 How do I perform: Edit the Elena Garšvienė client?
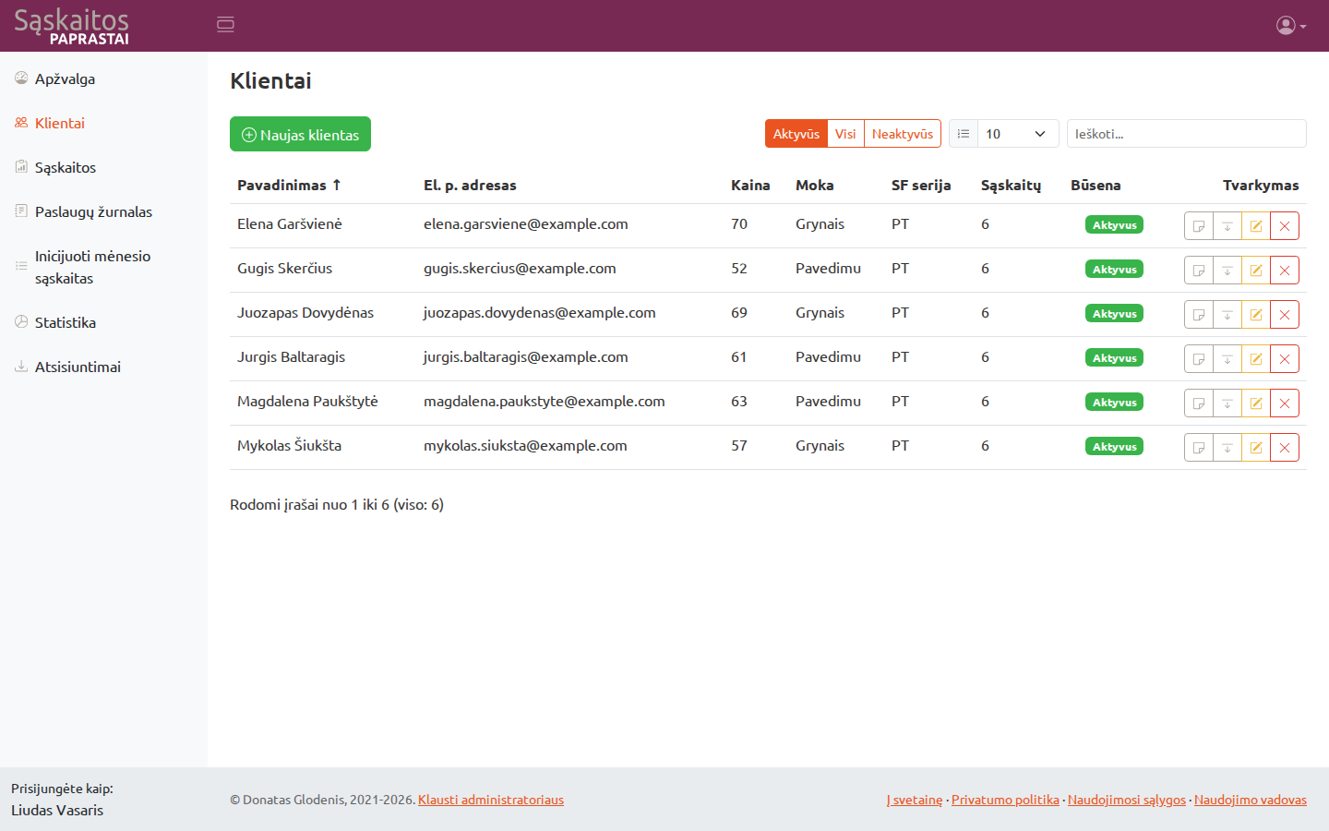(1256, 226)
